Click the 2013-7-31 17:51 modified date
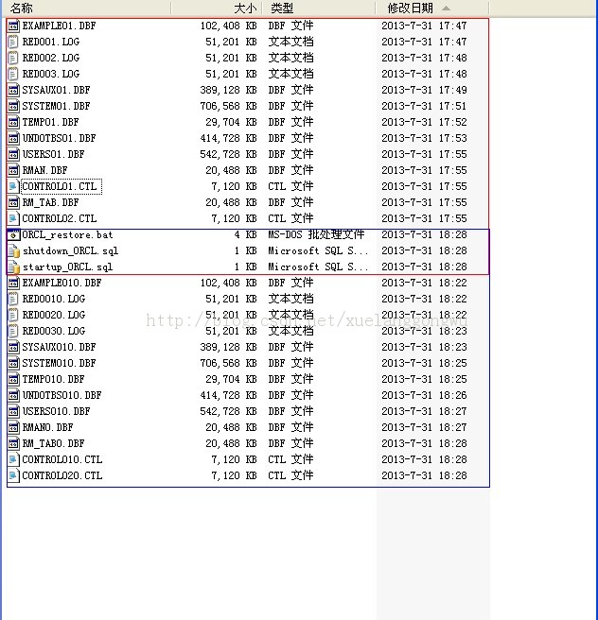The height and width of the screenshot is (620, 598). tap(424, 107)
